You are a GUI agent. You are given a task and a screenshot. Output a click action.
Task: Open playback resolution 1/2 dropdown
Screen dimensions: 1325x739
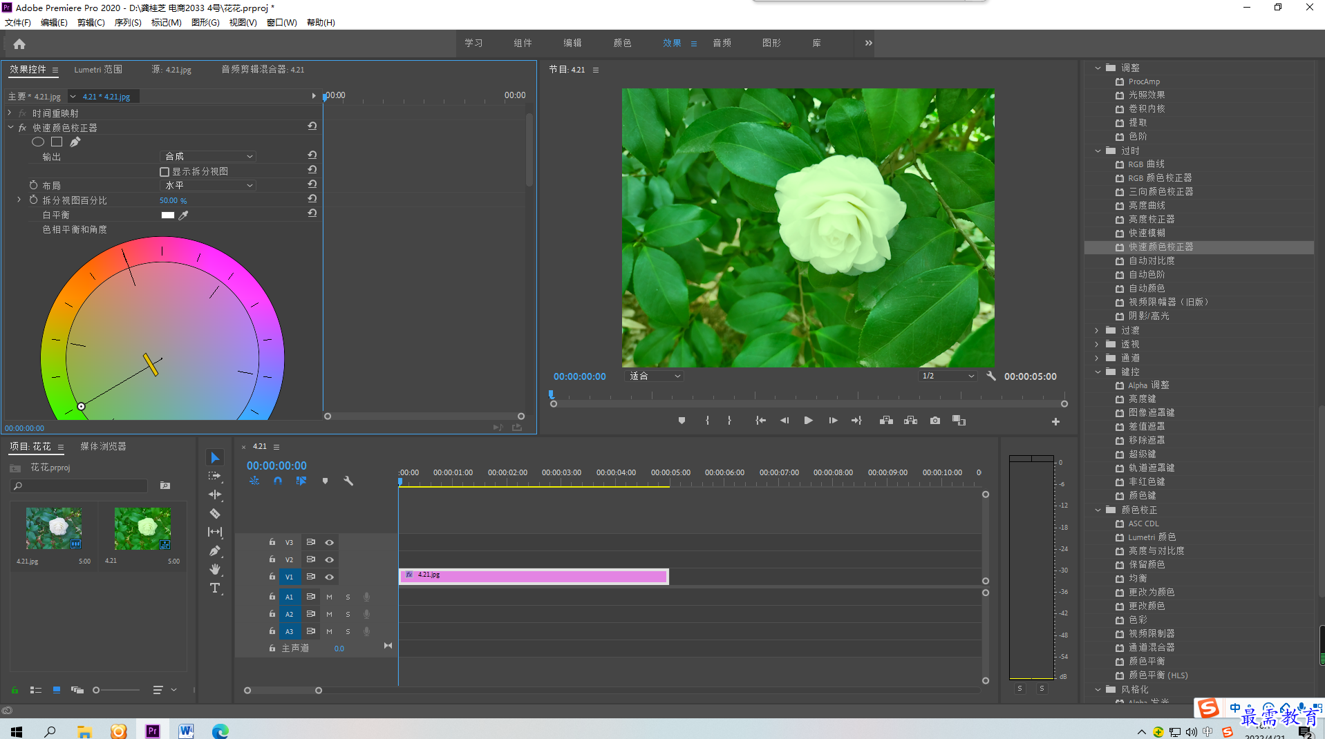[948, 376]
